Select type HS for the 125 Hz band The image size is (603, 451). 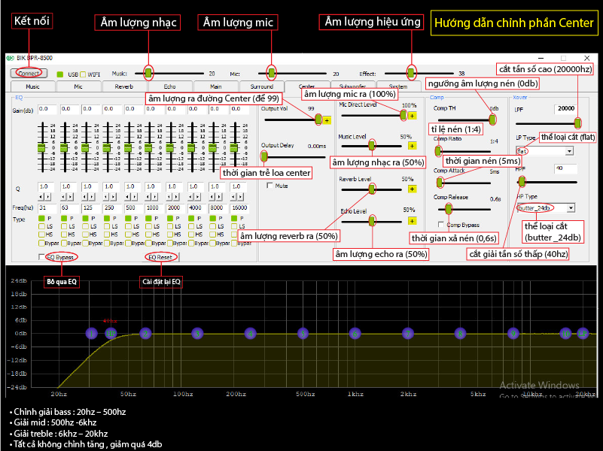[85, 234]
